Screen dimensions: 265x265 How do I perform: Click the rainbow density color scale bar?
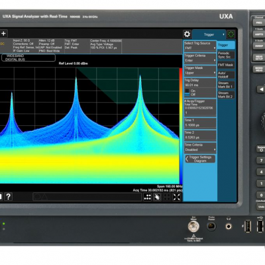click(181, 125)
